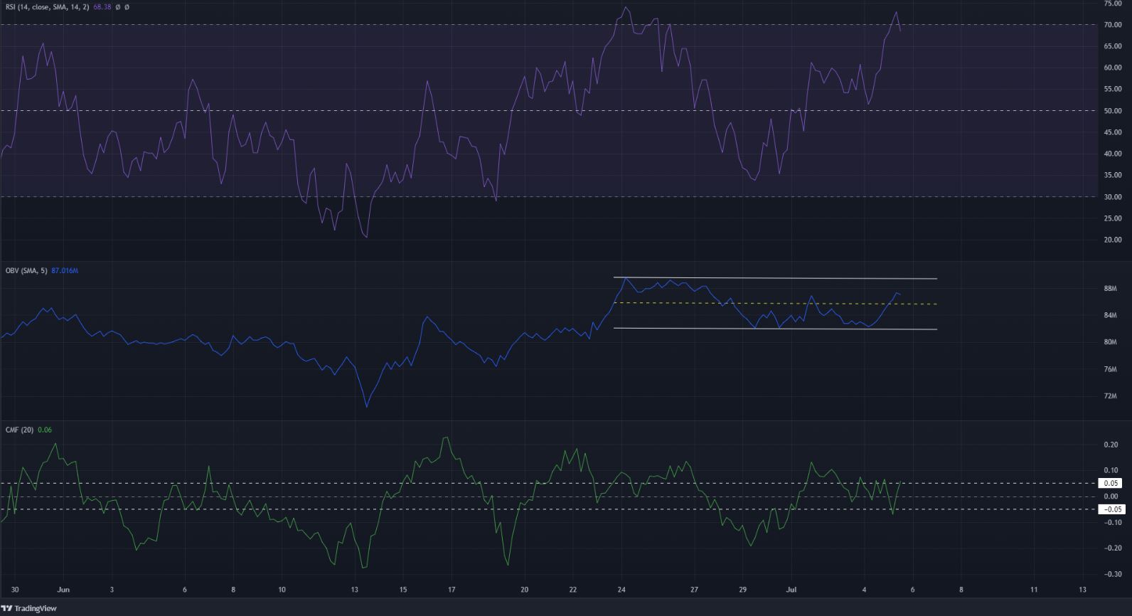Screen dimensions: 1132x616
Task: Click the TradingView logo
Action: pyautogui.click(x=28, y=608)
